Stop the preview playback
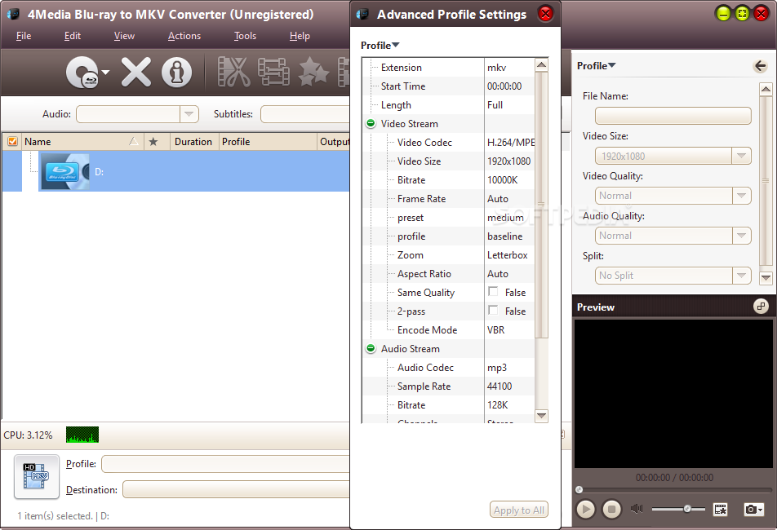Screen dimensions: 777x530 coord(611,509)
